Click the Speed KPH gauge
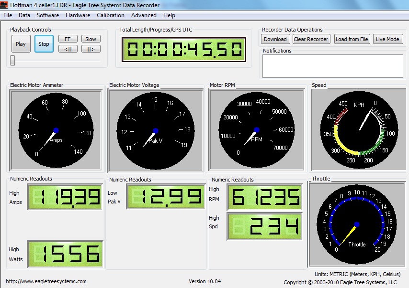 [x=359, y=129]
